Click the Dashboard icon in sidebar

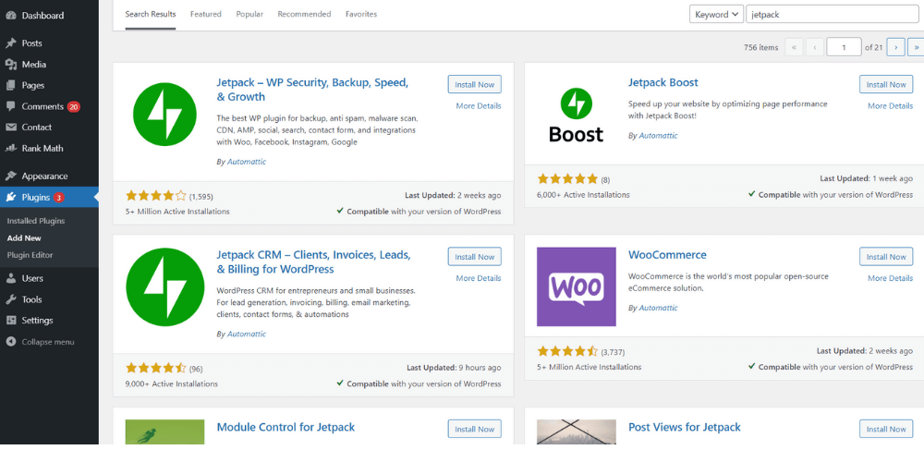[x=10, y=16]
